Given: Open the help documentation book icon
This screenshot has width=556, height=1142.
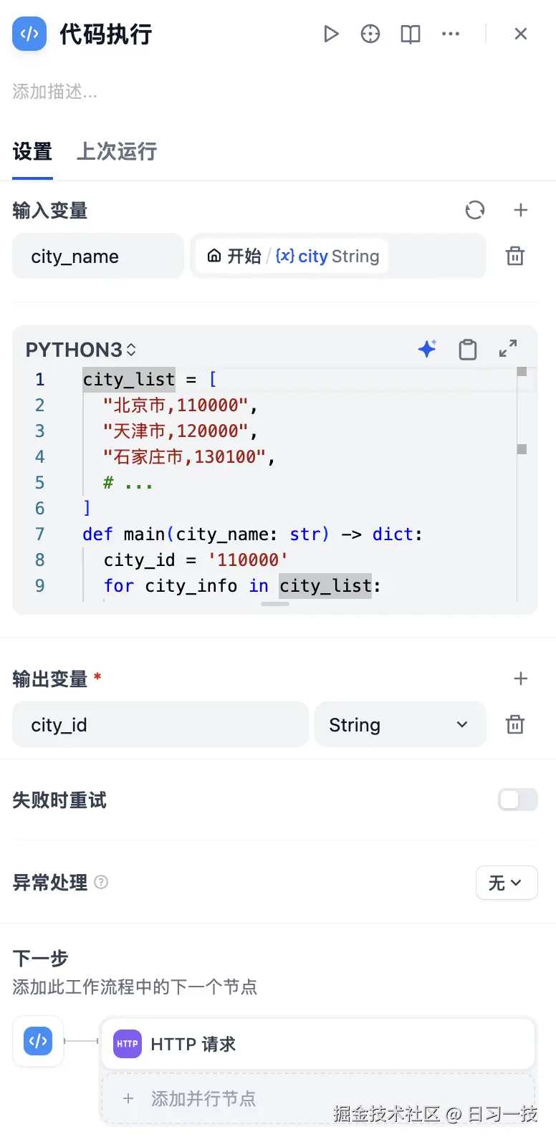Looking at the screenshot, I should (x=411, y=34).
